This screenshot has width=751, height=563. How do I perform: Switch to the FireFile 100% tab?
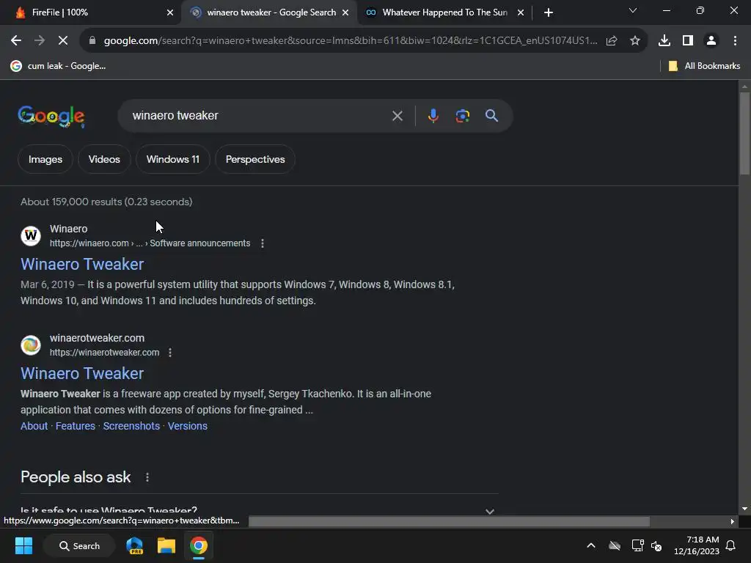point(90,12)
